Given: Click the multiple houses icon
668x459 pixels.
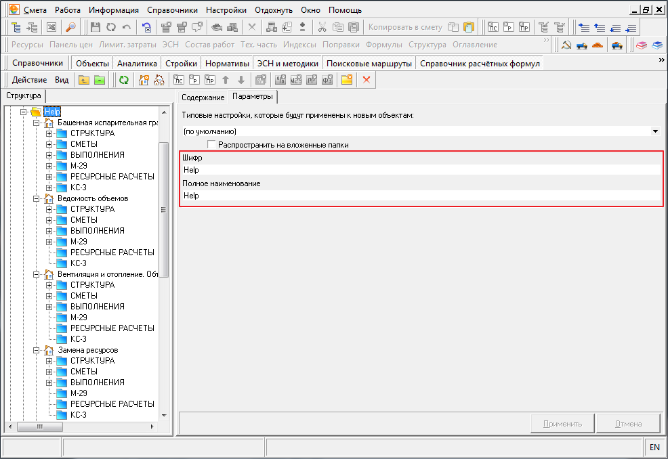Looking at the screenshot, I should (x=159, y=80).
